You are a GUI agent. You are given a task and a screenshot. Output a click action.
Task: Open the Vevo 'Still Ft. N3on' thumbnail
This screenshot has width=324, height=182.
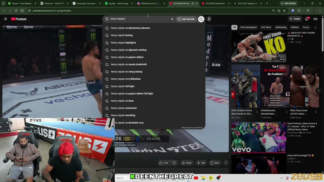(x=259, y=137)
